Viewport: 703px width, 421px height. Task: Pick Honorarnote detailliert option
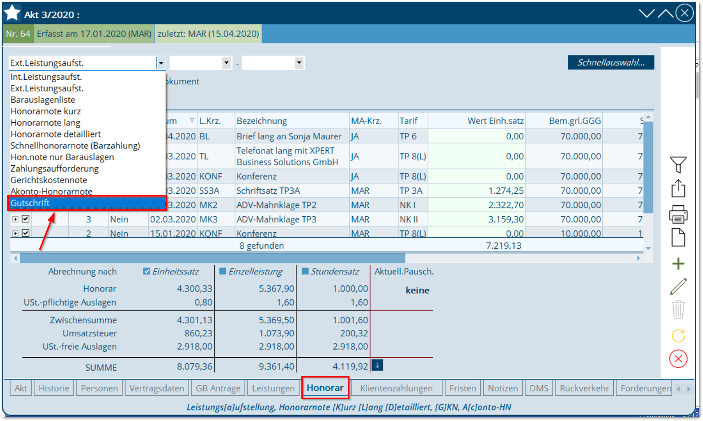(x=87, y=134)
